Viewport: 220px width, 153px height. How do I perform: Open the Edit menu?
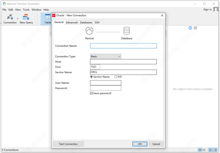11,10
